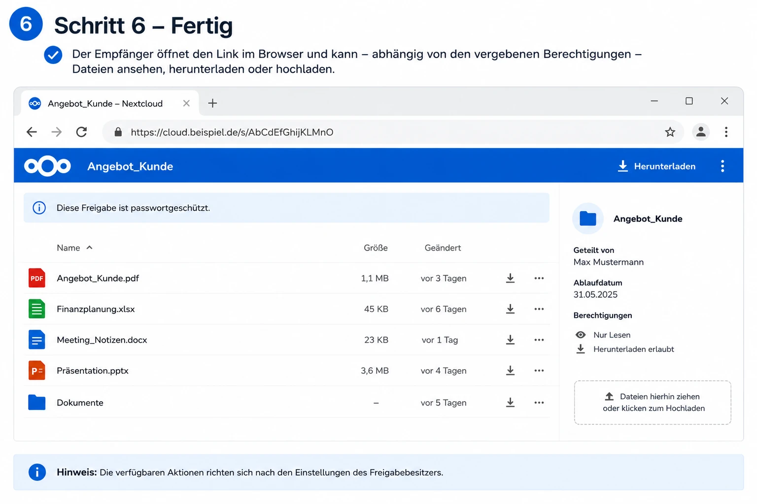Bookmark this page with the star

pos(670,132)
